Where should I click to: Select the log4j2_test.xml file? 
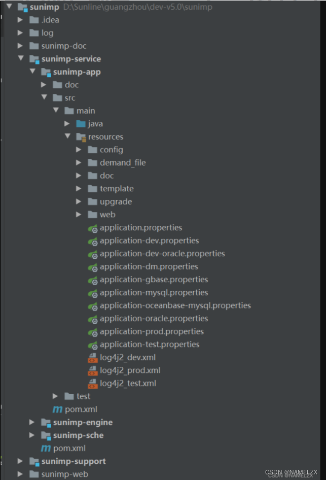(x=128, y=383)
